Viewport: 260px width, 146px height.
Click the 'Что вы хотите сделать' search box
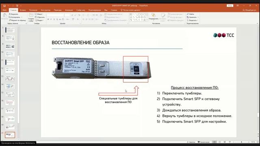tap(131, 10)
